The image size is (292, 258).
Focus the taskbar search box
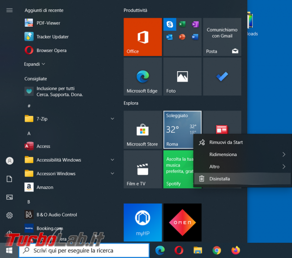pyautogui.click(x=84, y=250)
